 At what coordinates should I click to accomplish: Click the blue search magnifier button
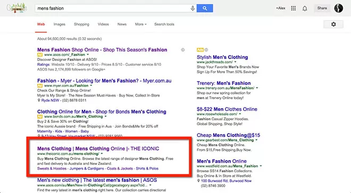[x=205, y=8]
